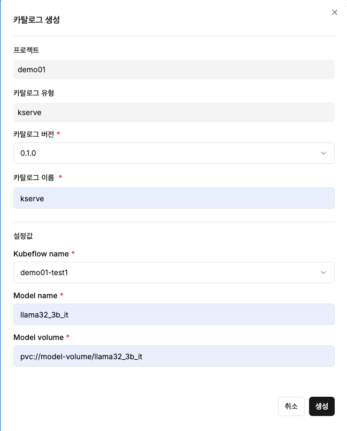
Task: Click the Model name field llama32_3b_it
Action: click(x=174, y=314)
